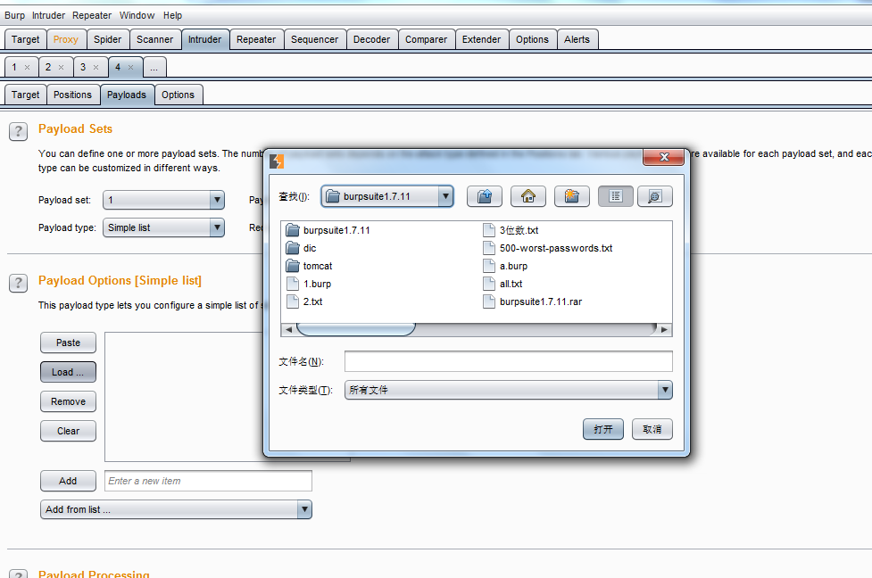
Task: Close Intruder tab 3
Action: pyautogui.click(x=96, y=67)
